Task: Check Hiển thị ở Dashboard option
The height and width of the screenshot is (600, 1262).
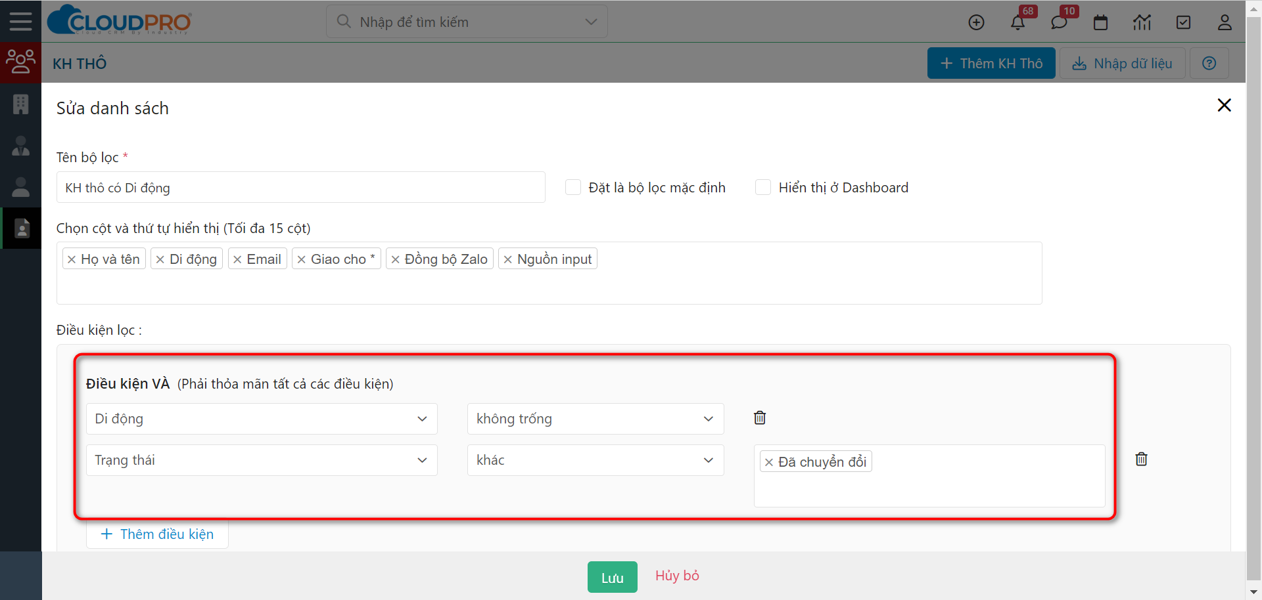Action: point(763,187)
